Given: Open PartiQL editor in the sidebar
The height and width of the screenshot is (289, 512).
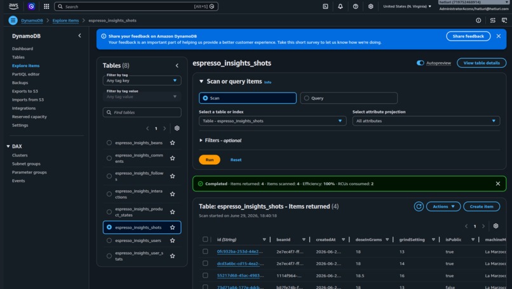Looking at the screenshot, I should pyautogui.click(x=26, y=74).
